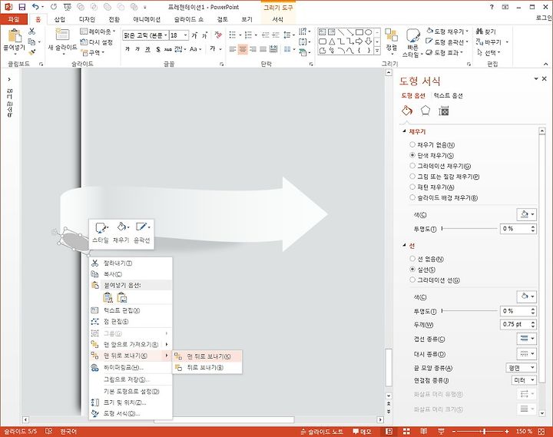The image size is (553, 437).
Task: Select Picture or texture fill radio
Action: click(412, 177)
